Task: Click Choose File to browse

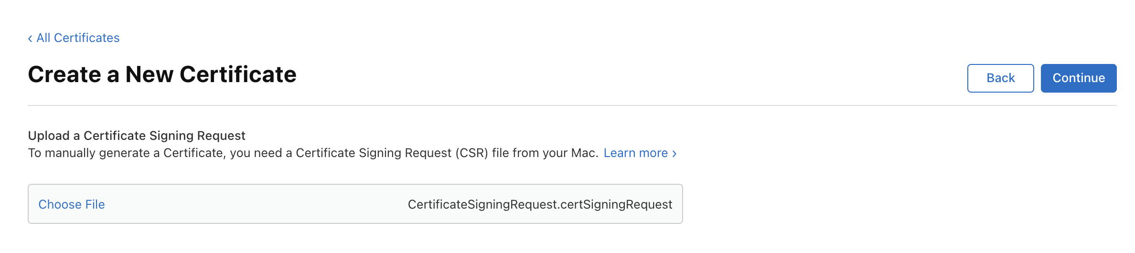Action: tap(72, 204)
